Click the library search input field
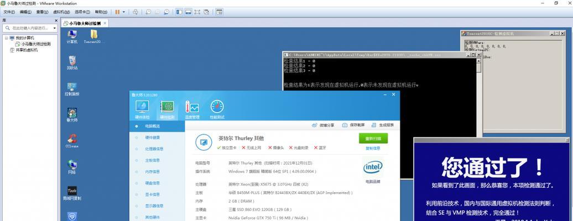 point(30,28)
